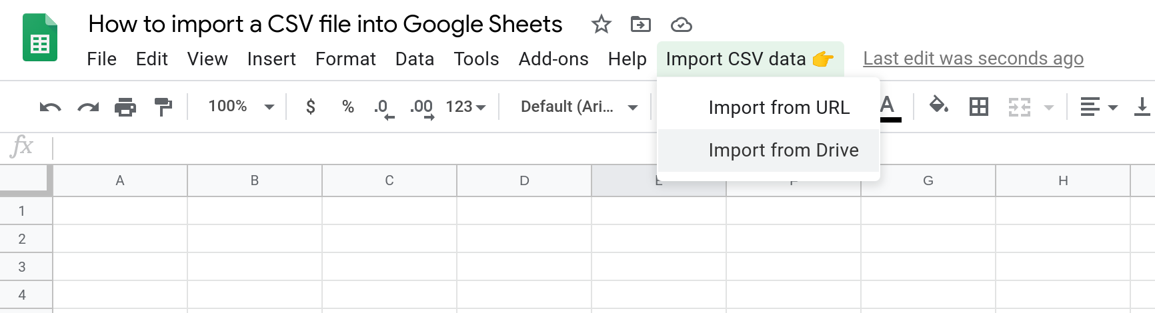Open the File menu
The image size is (1155, 313).
(x=102, y=59)
